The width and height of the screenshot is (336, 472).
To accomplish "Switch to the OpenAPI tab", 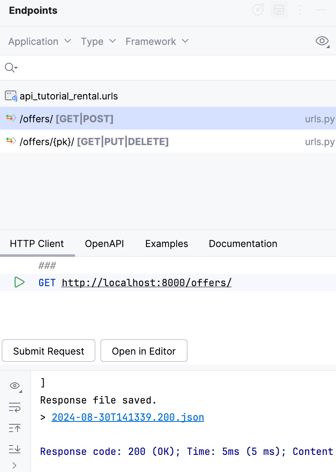I will pyautogui.click(x=104, y=243).
